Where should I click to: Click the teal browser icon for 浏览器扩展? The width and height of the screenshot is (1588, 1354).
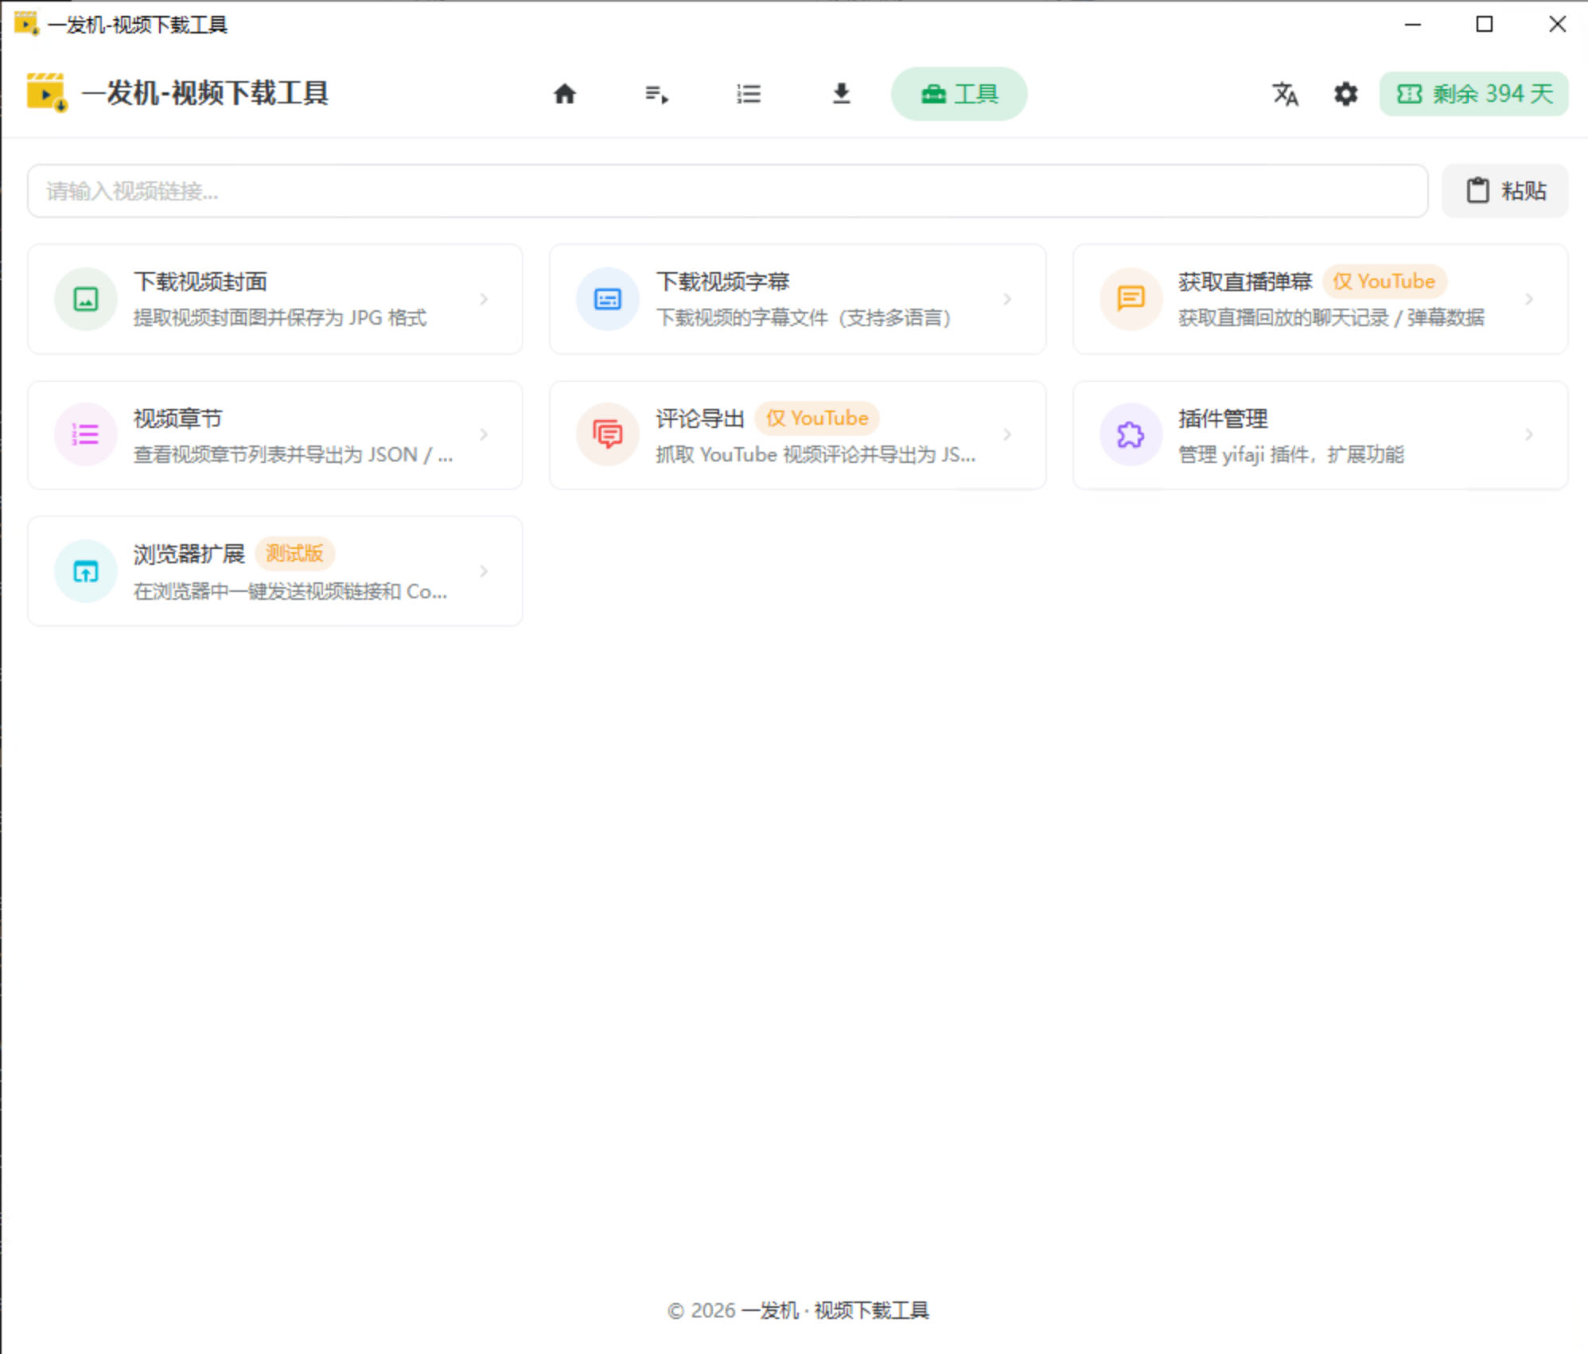86,571
